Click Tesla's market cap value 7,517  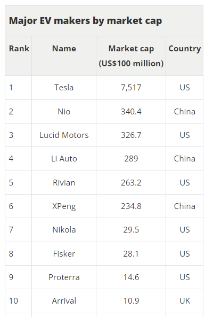(131, 88)
